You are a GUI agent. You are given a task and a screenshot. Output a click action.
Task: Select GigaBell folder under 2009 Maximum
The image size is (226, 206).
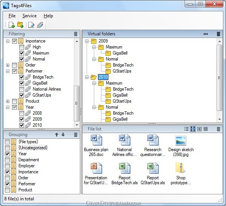click(x=120, y=53)
